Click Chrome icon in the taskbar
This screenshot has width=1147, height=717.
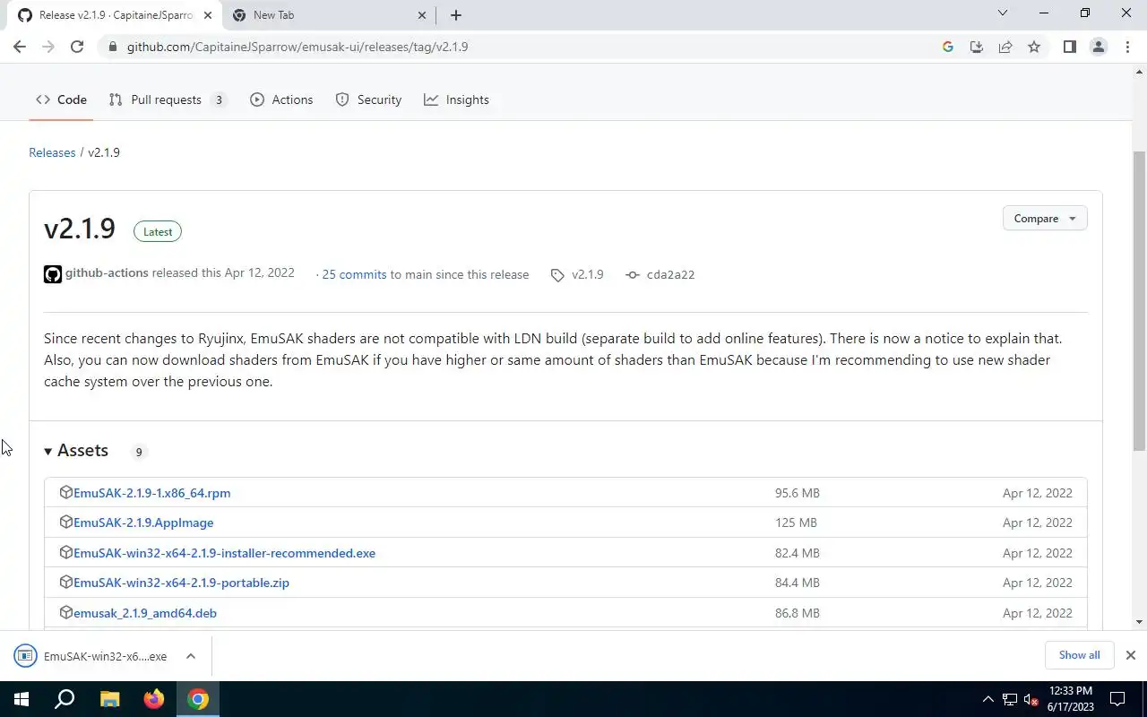[x=198, y=699]
